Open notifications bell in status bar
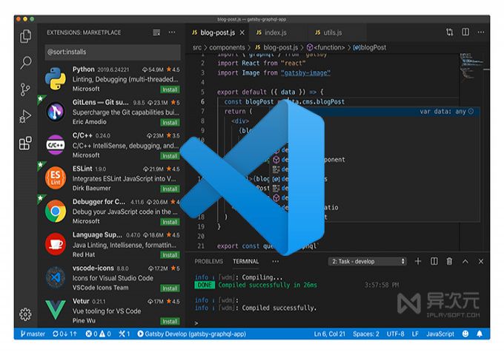The height and width of the screenshot is (355, 504). pyautogui.click(x=480, y=334)
